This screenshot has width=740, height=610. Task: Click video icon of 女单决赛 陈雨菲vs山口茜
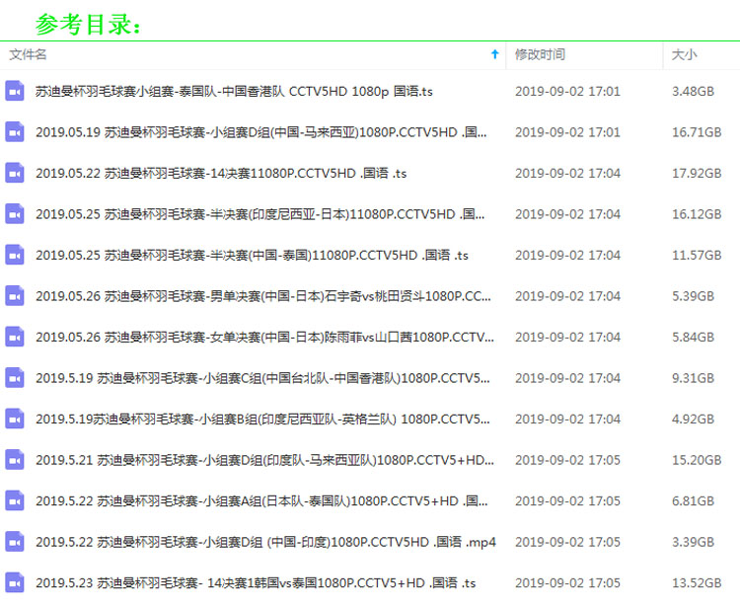click(x=15, y=337)
